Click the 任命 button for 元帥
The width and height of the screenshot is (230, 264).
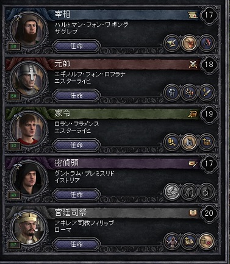pyautogui.click(x=76, y=96)
